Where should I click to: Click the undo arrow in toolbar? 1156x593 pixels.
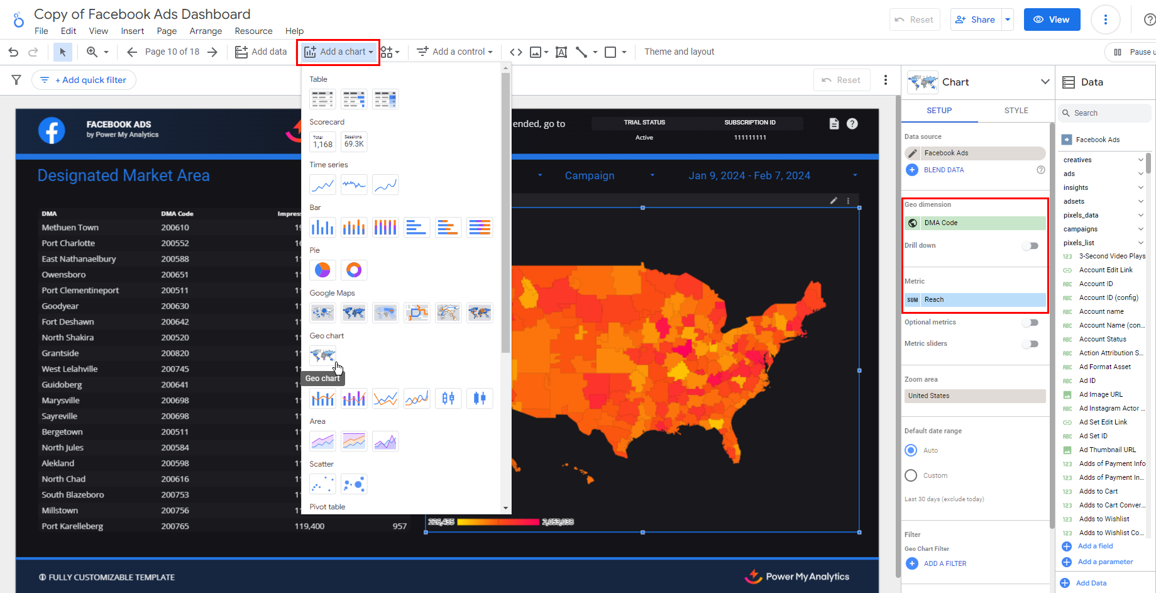tap(13, 52)
